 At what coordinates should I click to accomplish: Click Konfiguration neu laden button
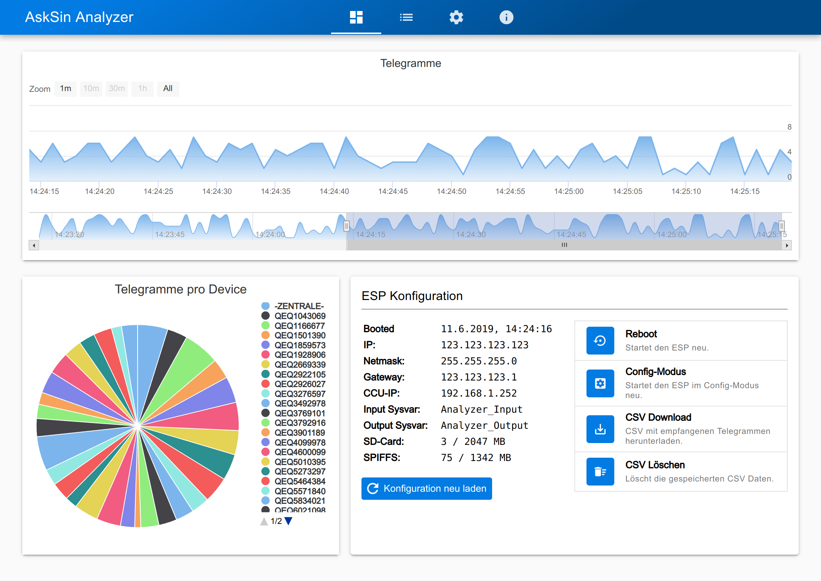(427, 488)
